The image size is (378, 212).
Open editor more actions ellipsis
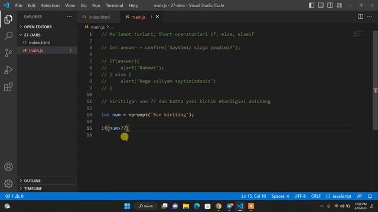coord(370,16)
